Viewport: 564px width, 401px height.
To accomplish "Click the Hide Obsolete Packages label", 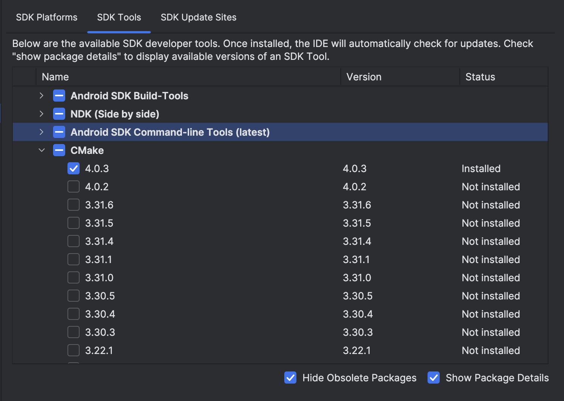I will pyautogui.click(x=359, y=378).
